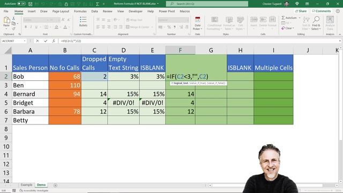This screenshot has width=343, height=193.
Task: Click the Cut scissors icon
Action: point(13,19)
